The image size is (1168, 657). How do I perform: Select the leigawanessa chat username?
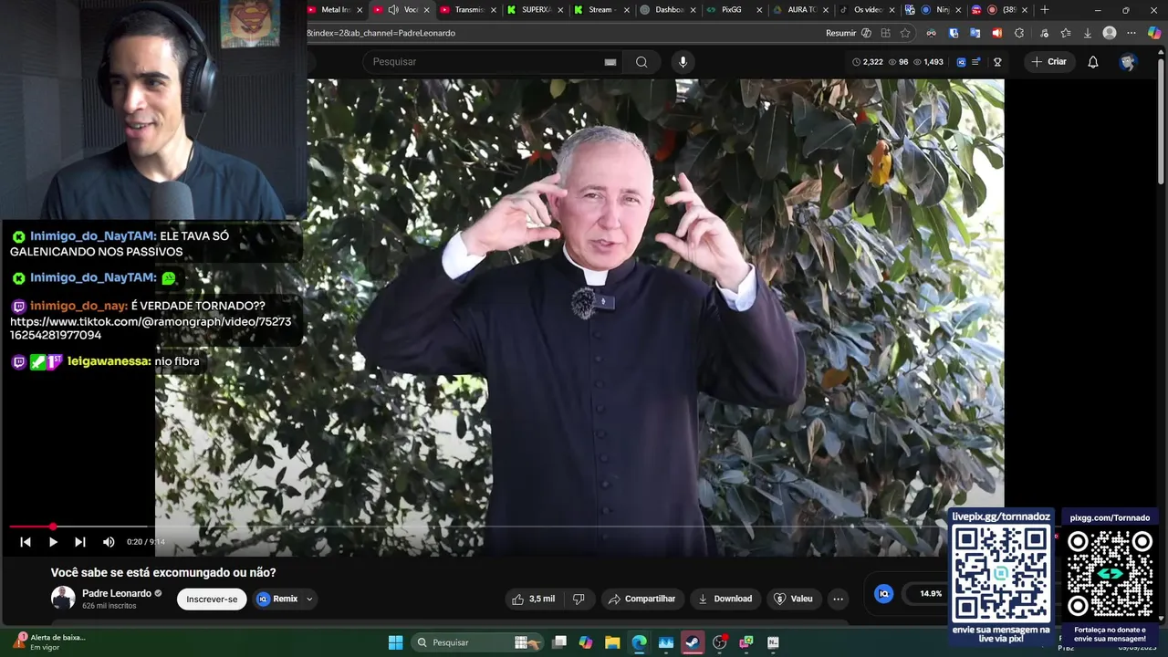click(x=109, y=361)
